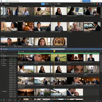Select sunset silhouette by lake clip
102x102 pixels.
tap(26, 92)
